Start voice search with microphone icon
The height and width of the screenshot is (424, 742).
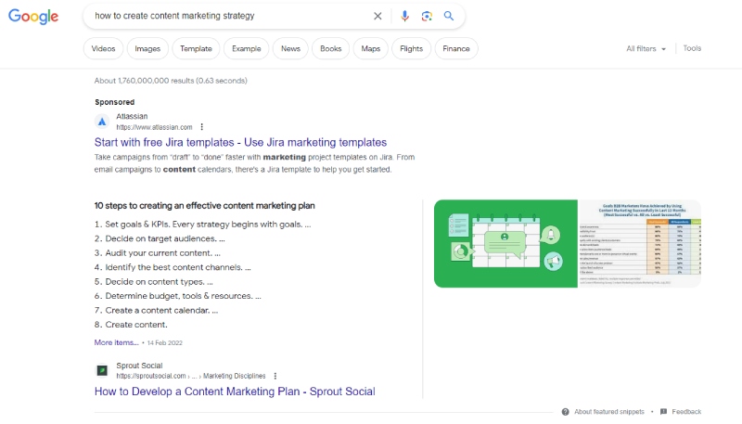(x=404, y=16)
